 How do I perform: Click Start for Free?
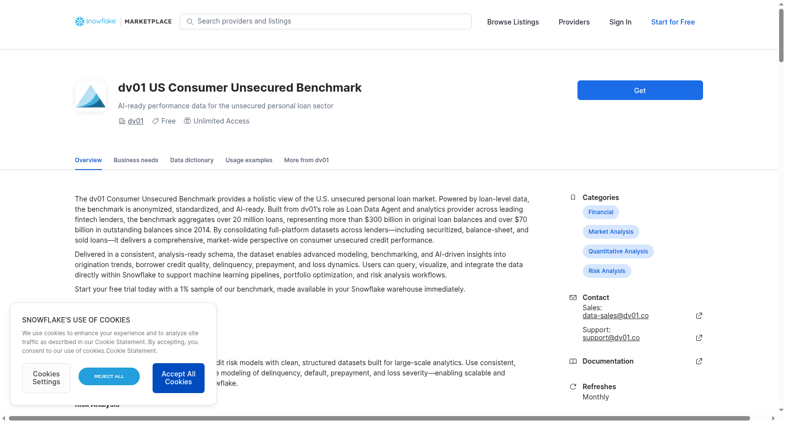point(673,22)
